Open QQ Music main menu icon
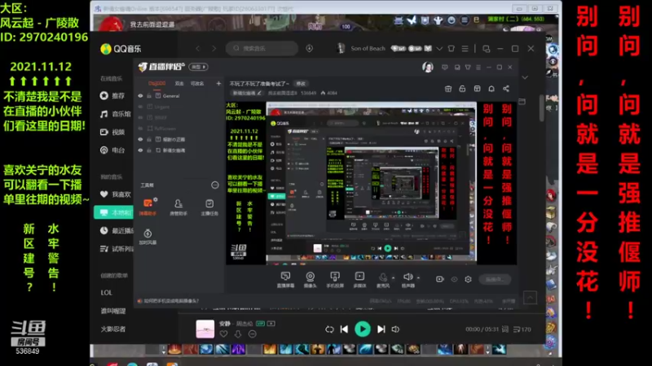Screen dimensions: 652x366 click(465, 49)
